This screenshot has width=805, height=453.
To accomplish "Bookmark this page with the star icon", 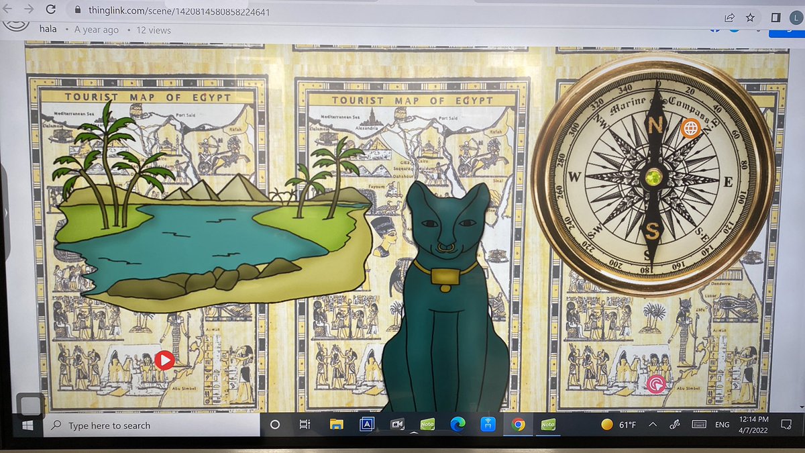I will [750, 17].
